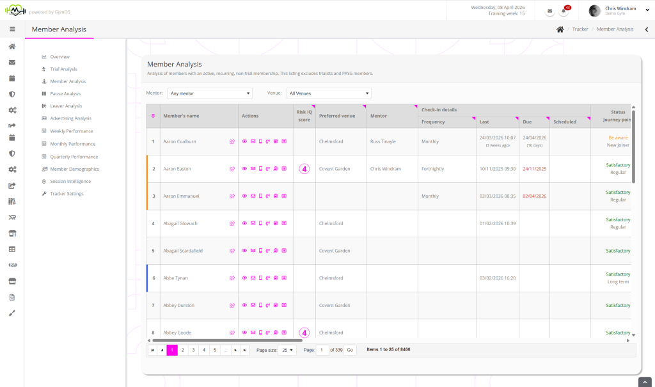655x387 pixels.
Task: Click the mobile phone icon for Aaron Emmanuel
Action: tap(260, 196)
